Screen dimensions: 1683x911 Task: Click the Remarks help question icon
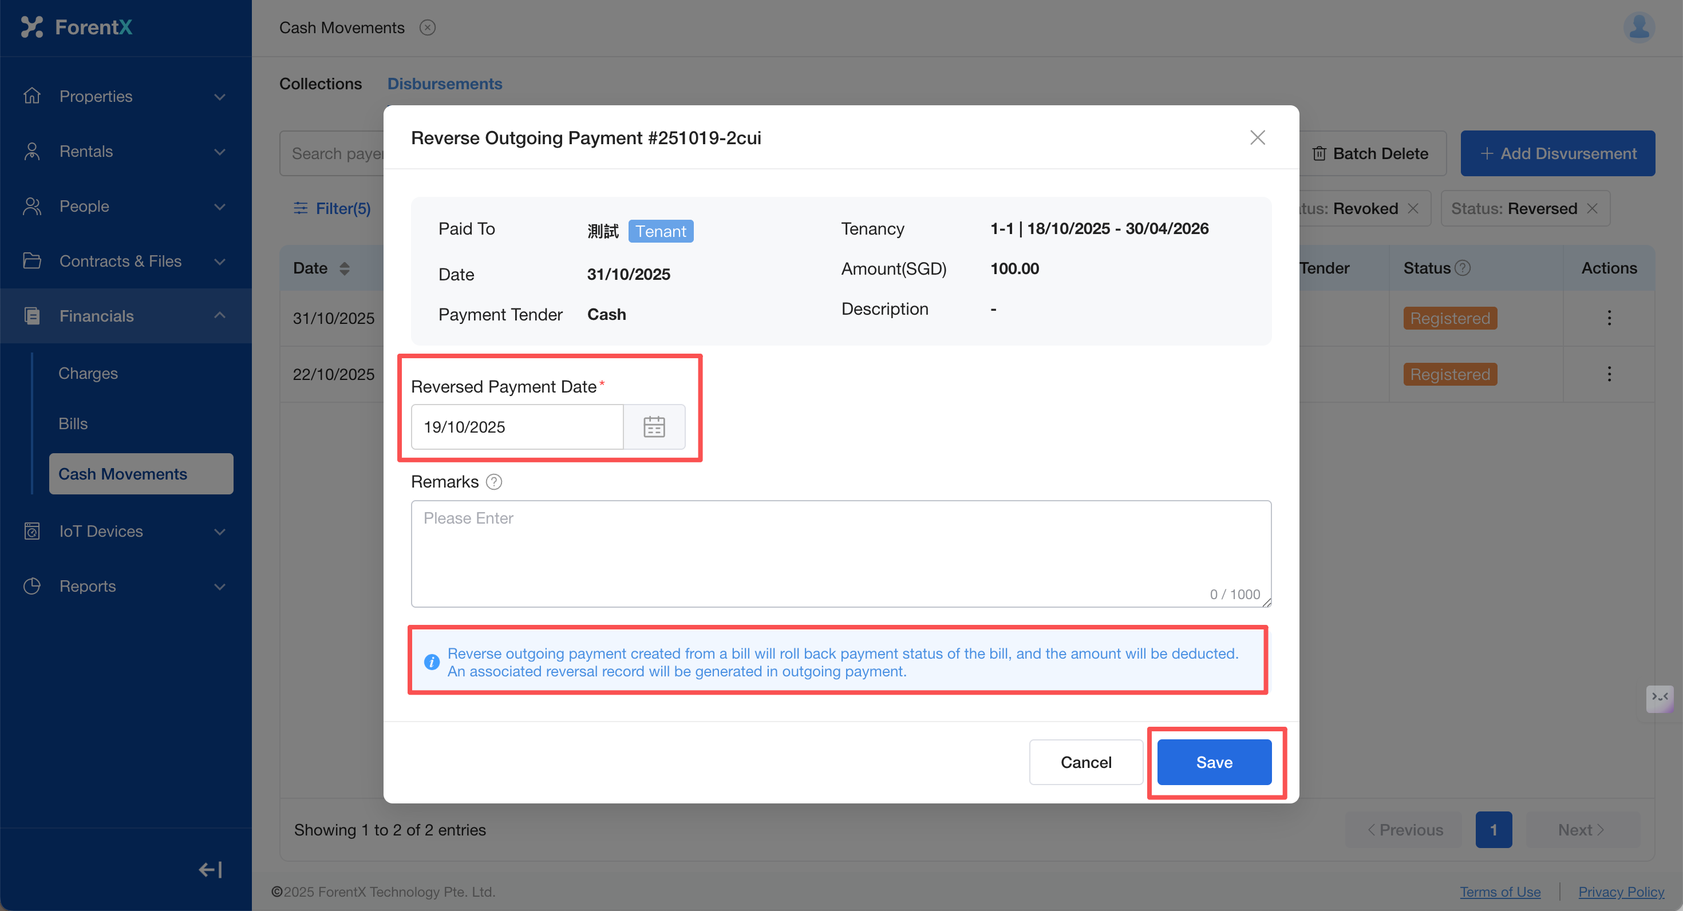(494, 482)
